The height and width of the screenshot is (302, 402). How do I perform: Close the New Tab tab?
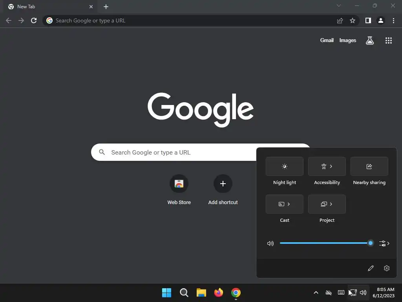91,7
